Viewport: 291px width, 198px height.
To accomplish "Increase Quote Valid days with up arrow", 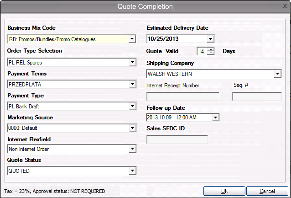I will point(211,49).
